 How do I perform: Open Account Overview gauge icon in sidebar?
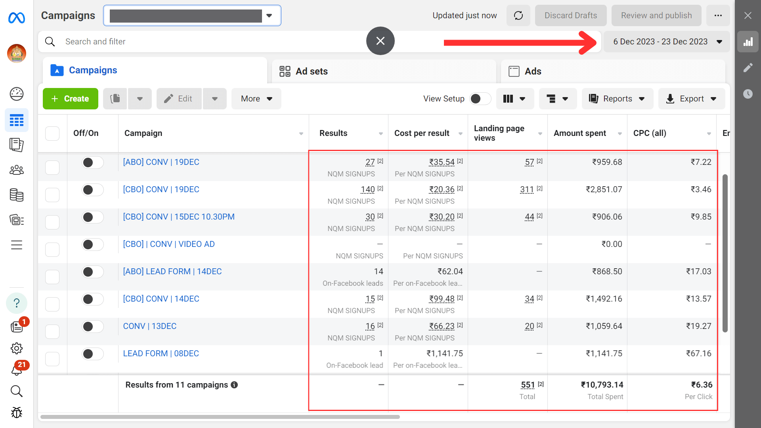point(17,94)
